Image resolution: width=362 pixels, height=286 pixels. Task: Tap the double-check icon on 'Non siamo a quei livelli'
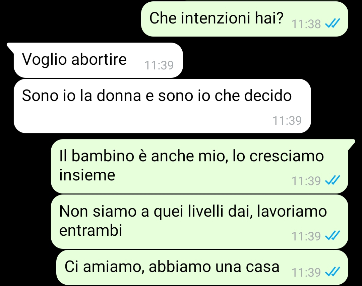pyautogui.click(x=333, y=236)
